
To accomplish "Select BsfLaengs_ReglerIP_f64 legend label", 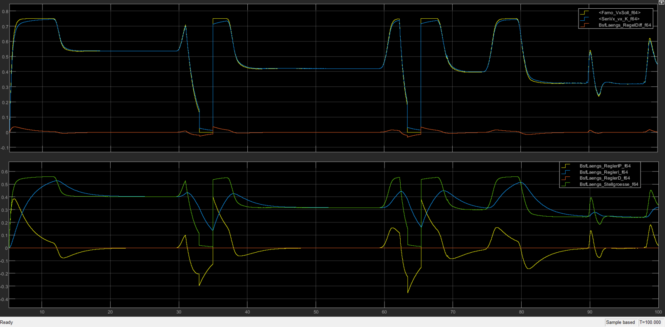I will (605, 166).
